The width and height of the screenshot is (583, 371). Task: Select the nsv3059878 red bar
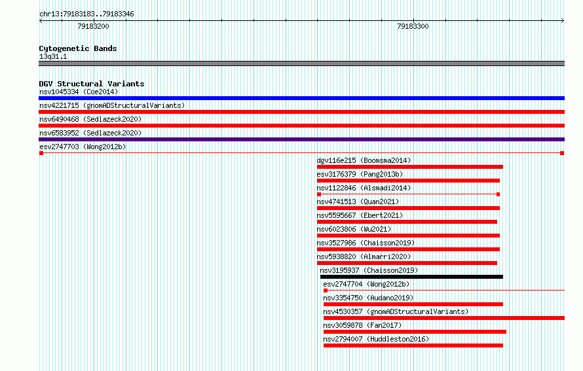pos(415,332)
